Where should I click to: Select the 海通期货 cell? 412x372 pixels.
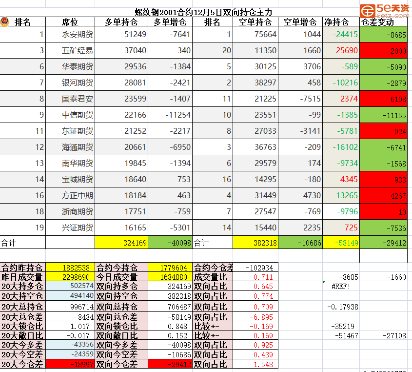[x=70, y=147]
